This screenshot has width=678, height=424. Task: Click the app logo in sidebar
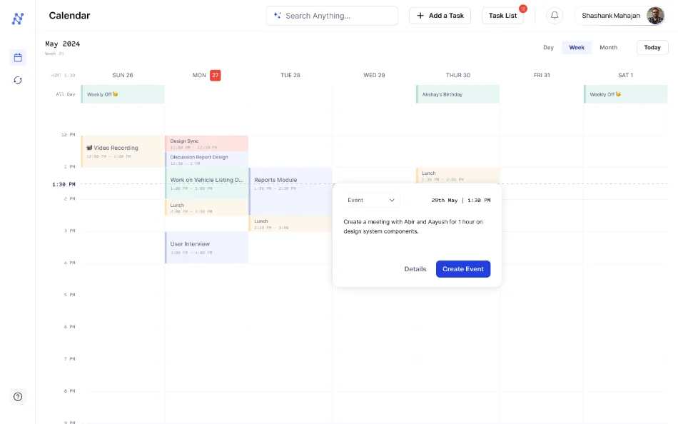coord(18,19)
